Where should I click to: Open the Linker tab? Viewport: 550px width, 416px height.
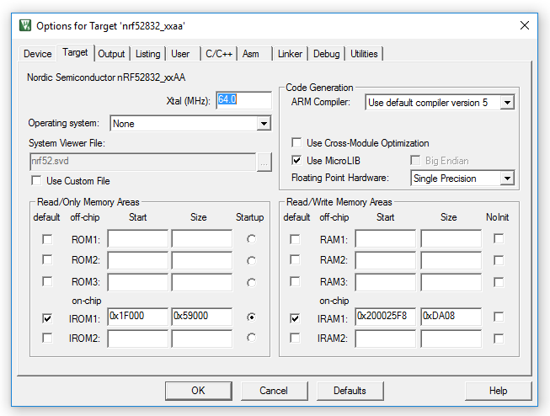[x=290, y=54]
